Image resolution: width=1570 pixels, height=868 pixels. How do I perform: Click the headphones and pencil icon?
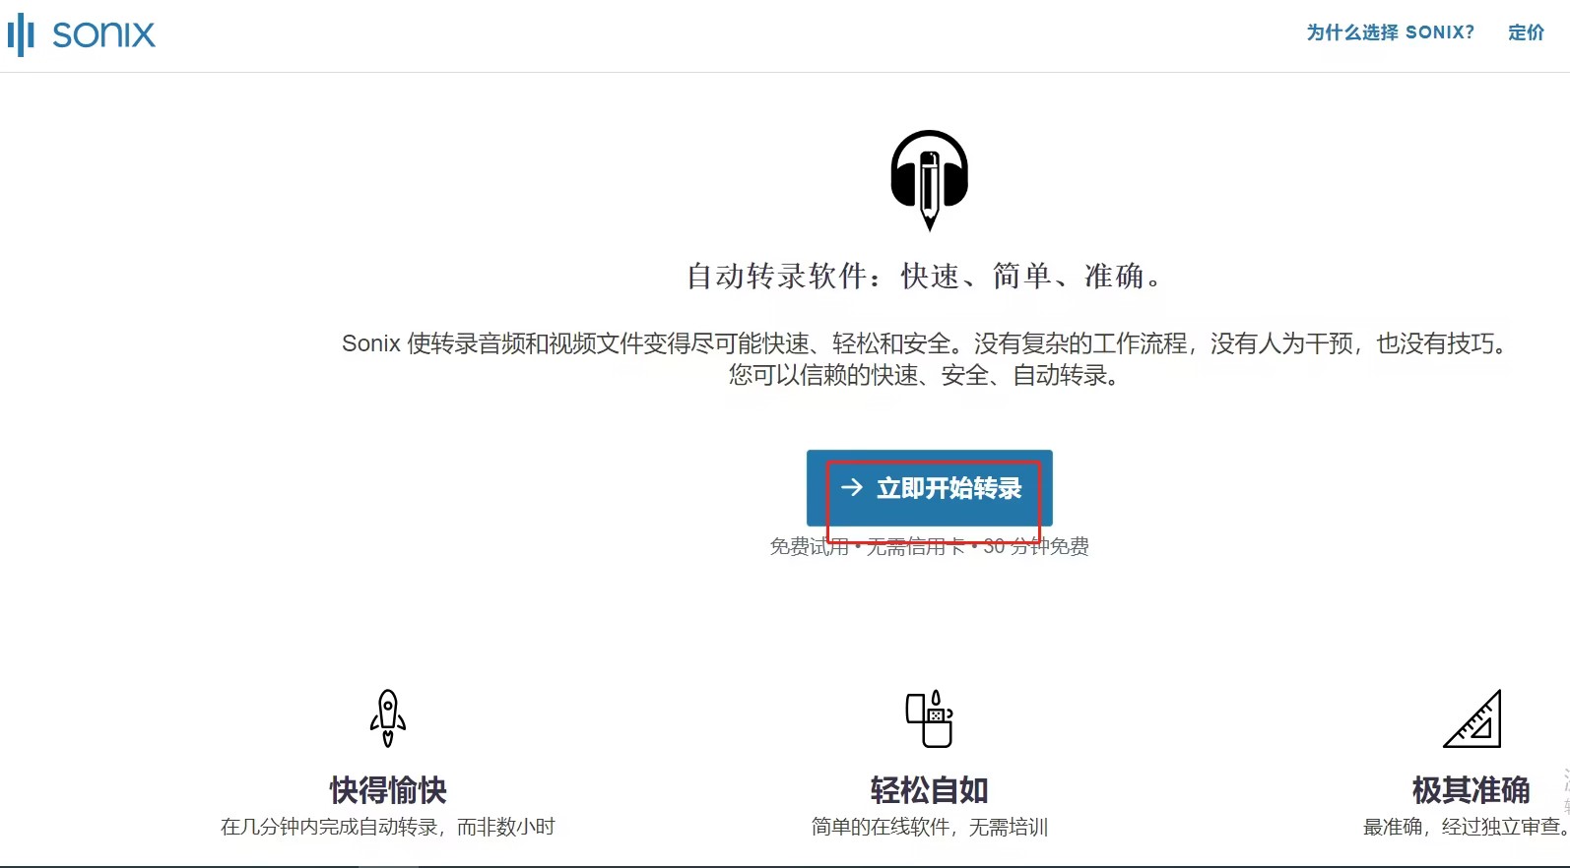pyautogui.click(x=929, y=180)
